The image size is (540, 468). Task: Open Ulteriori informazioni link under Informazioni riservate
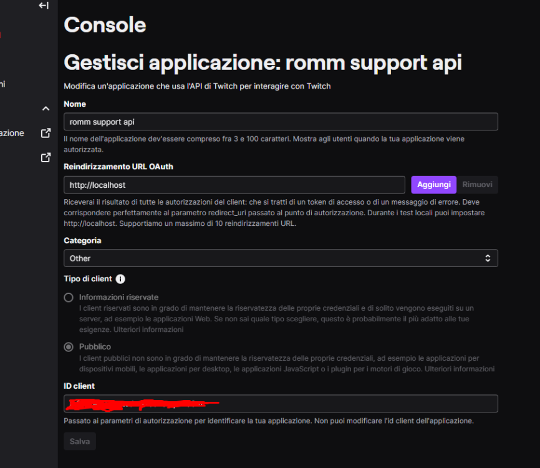click(x=148, y=329)
